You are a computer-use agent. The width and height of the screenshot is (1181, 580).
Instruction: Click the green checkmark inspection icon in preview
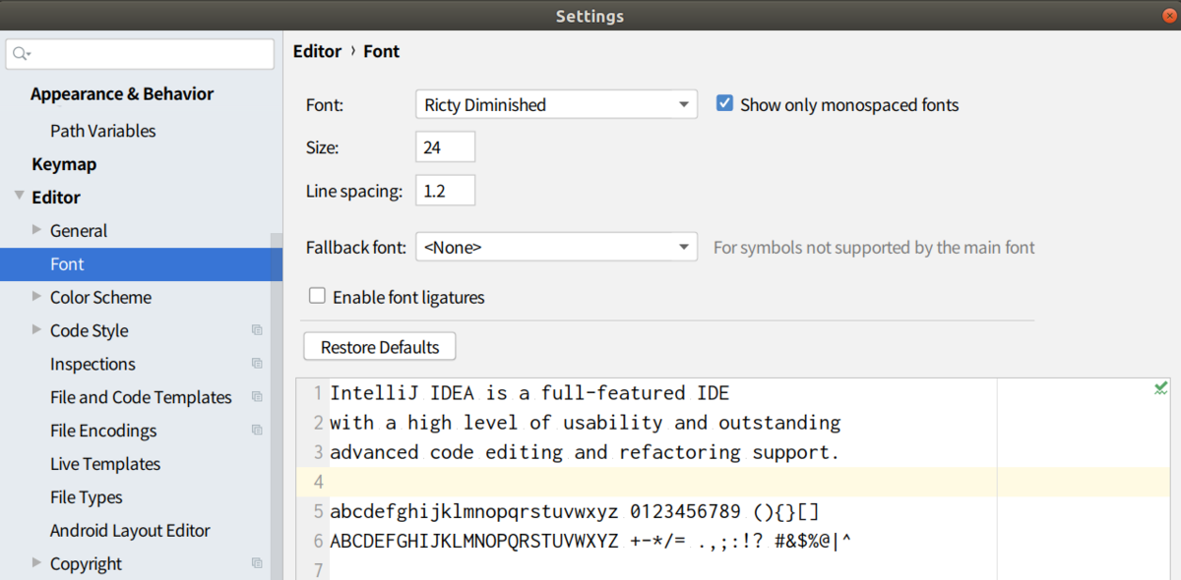click(x=1161, y=389)
